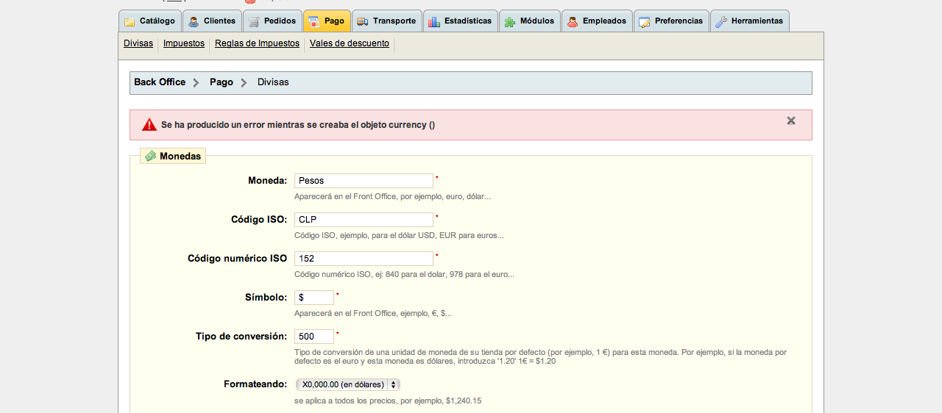Open Reglas de Impuestos link
Image resolution: width=942 pixels, height=413 pixels.
click(257, 43)
